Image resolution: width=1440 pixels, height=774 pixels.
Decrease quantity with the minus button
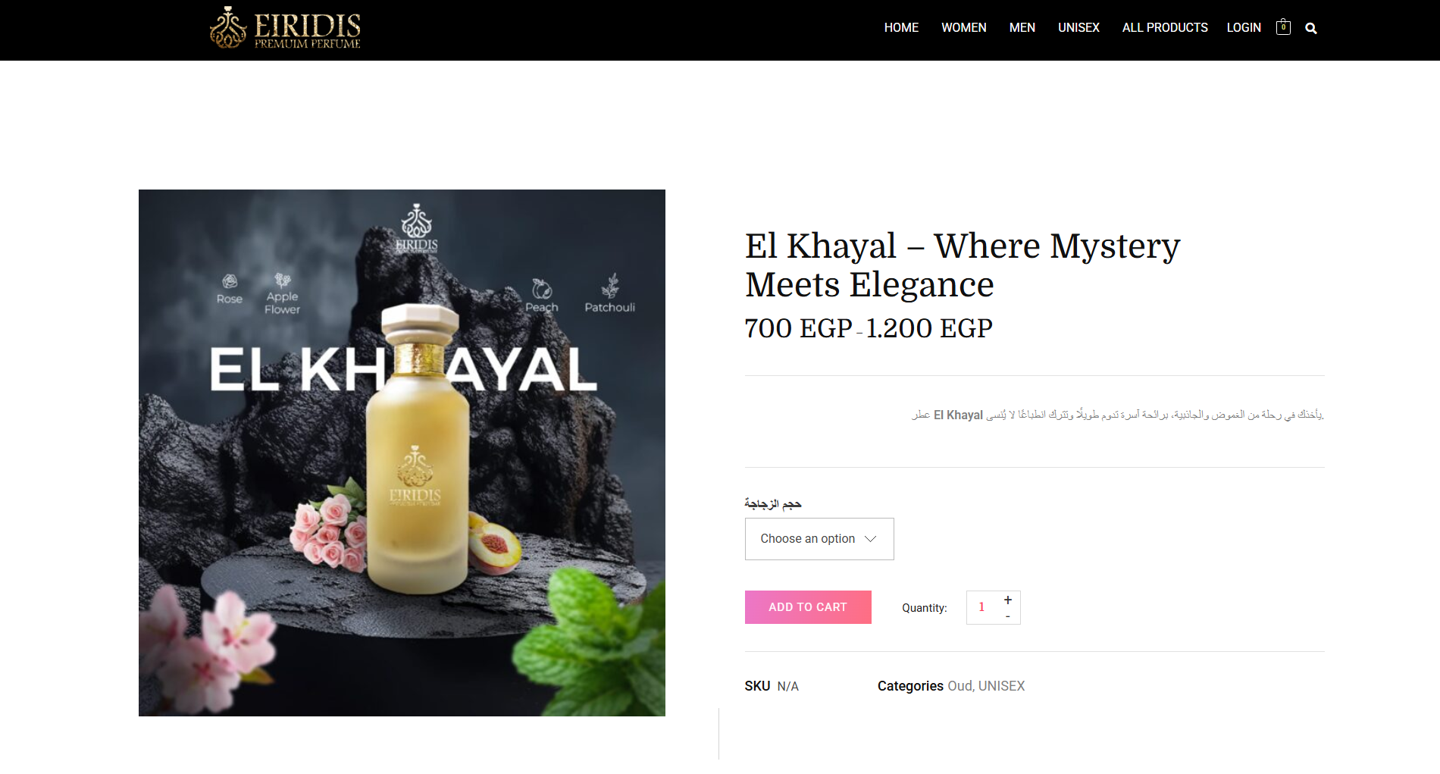[x=1008, y=616]
